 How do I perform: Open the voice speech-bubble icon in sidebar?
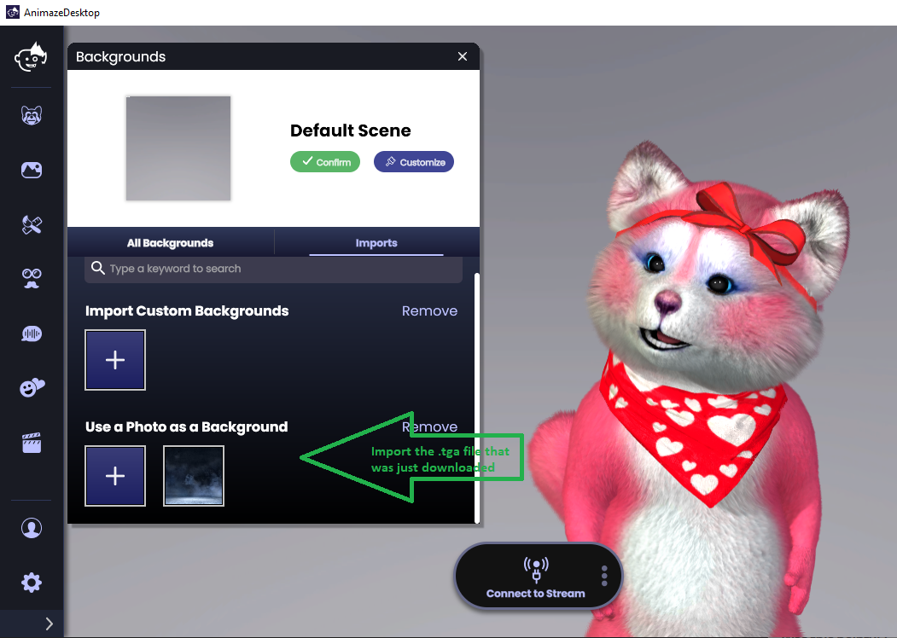[x=32, y=333]
